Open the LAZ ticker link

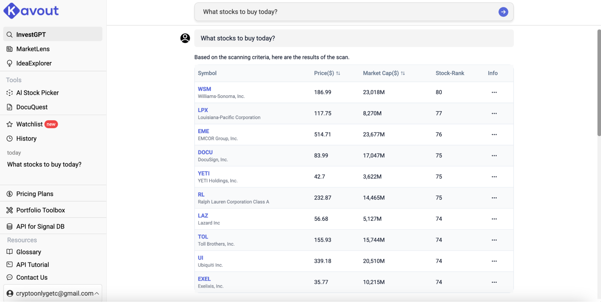(203, 216)
